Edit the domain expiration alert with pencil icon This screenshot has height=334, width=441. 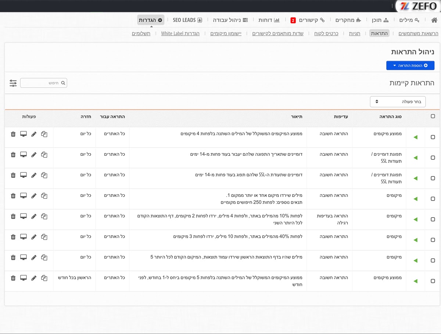tap(34, 155)
